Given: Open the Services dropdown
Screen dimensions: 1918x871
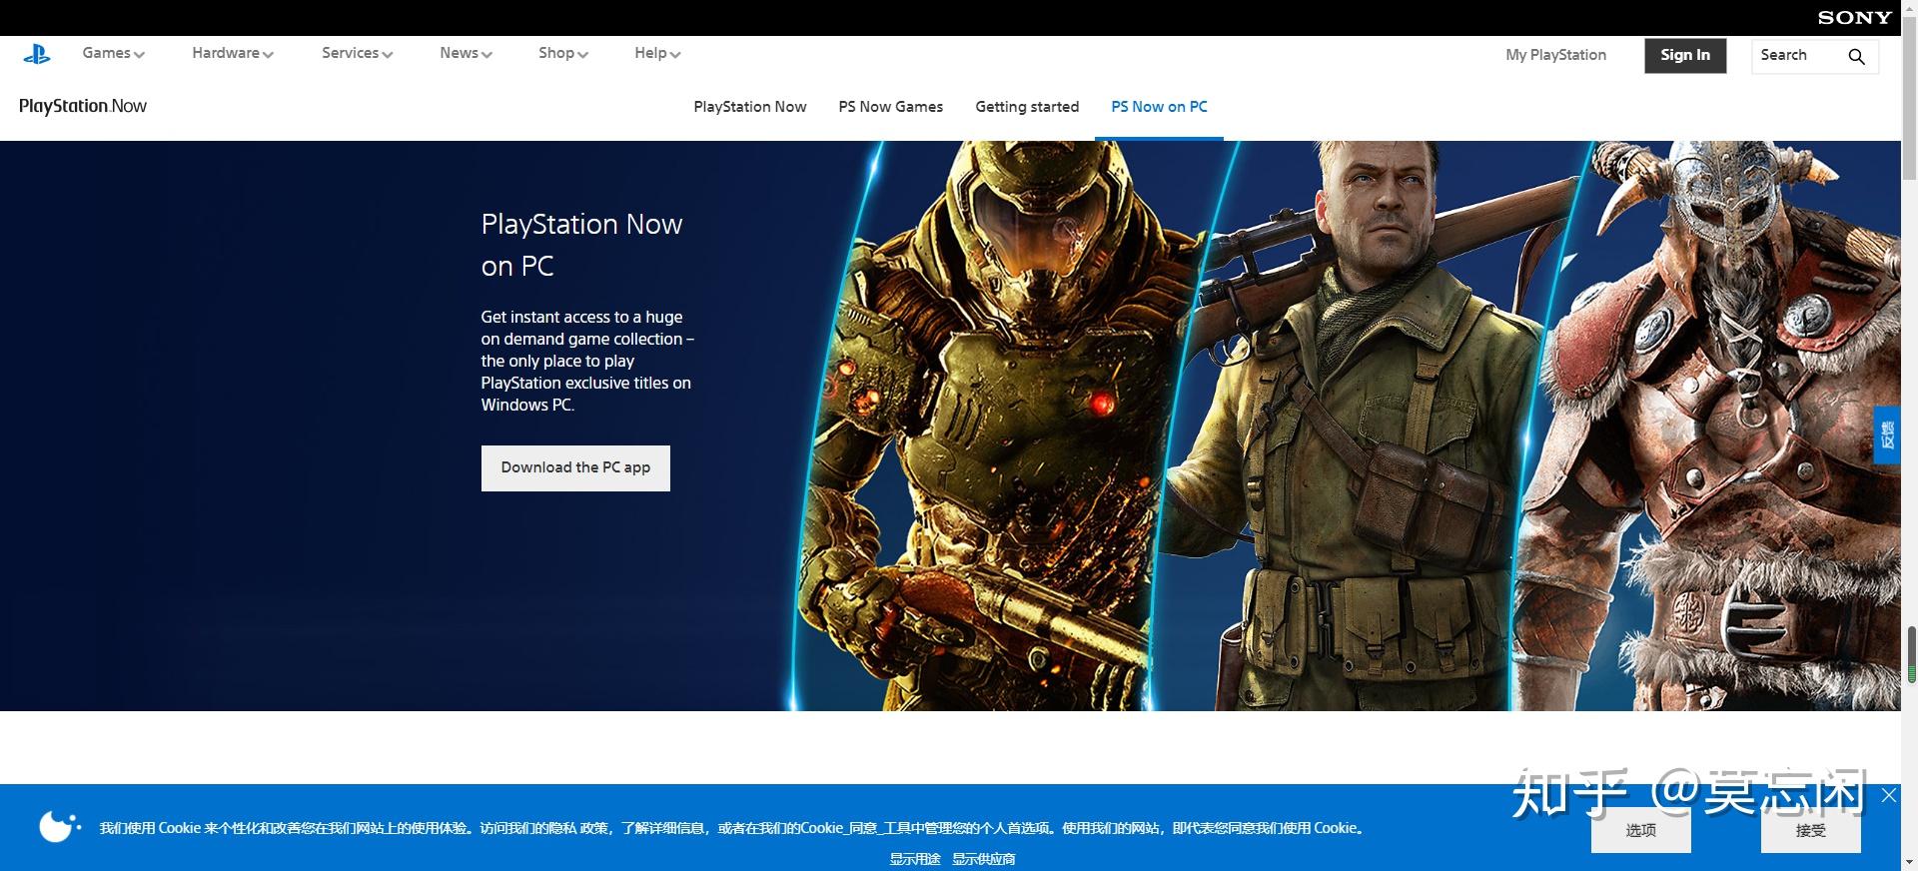Looking at the screenshot, I should 357,53.
